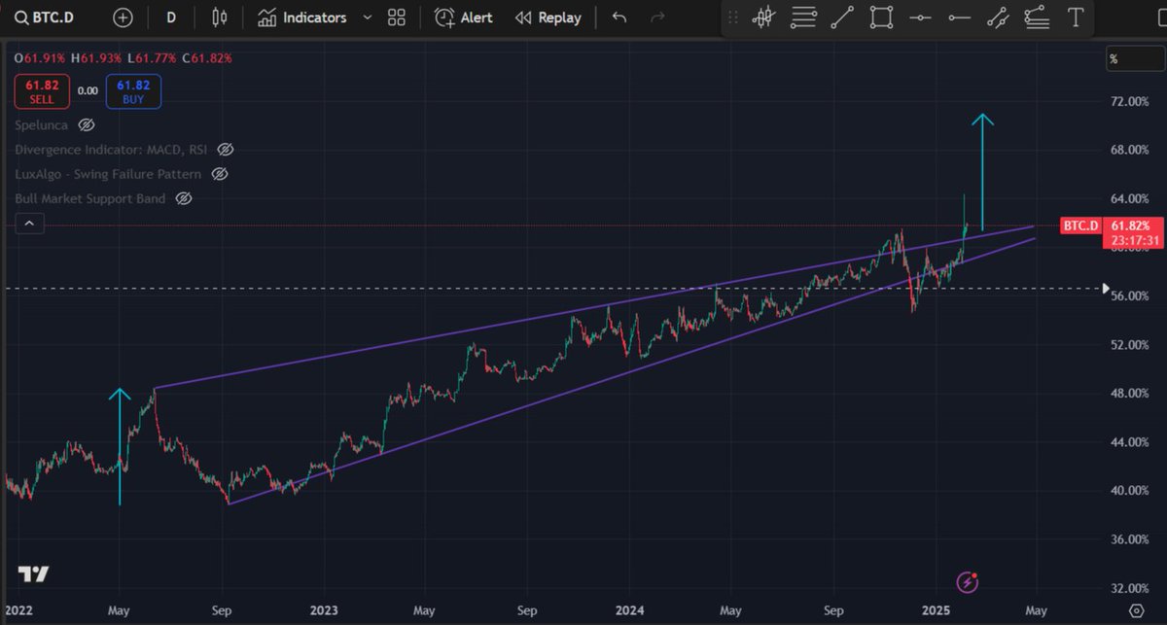Click the red SELL 61.82 button
Image resolution: width=1167 pixels, height=625 pixels.
click(x=43, y=91)
